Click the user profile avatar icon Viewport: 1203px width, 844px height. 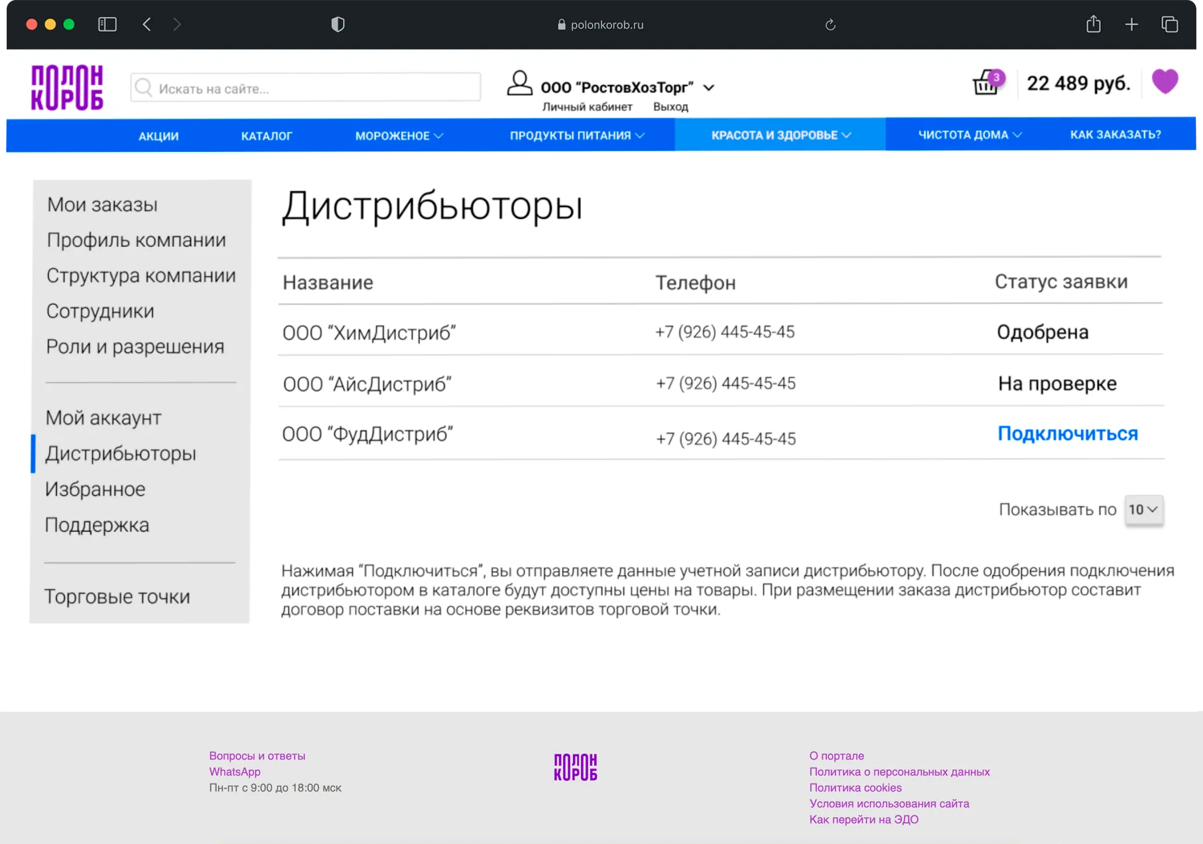(x=519, y=84)
